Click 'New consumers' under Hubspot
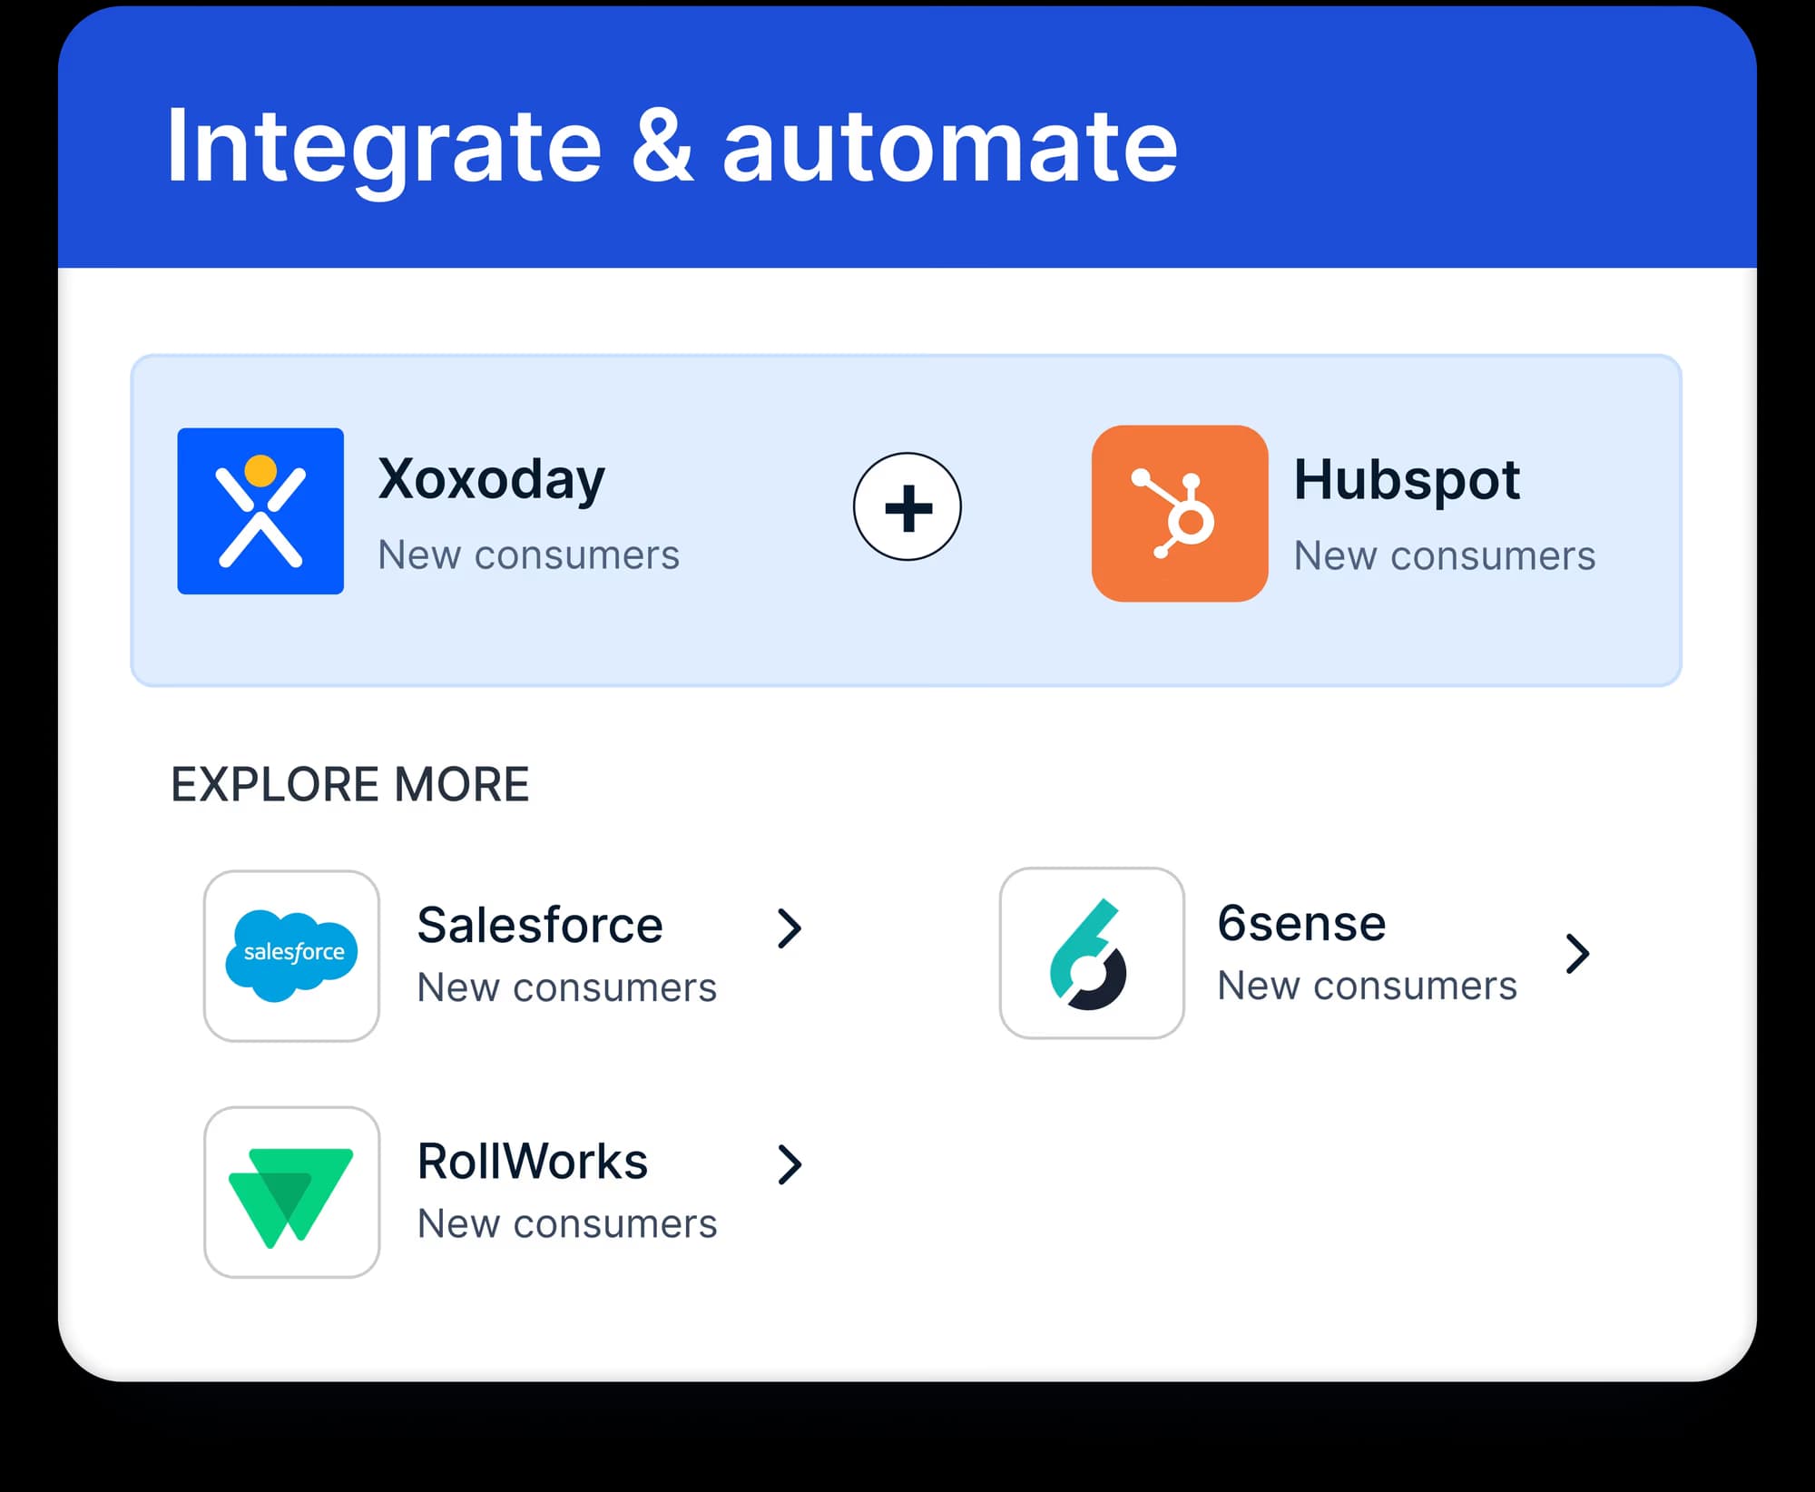Viewport: 1815px width, 1492px height. [x=1445, y=556]
